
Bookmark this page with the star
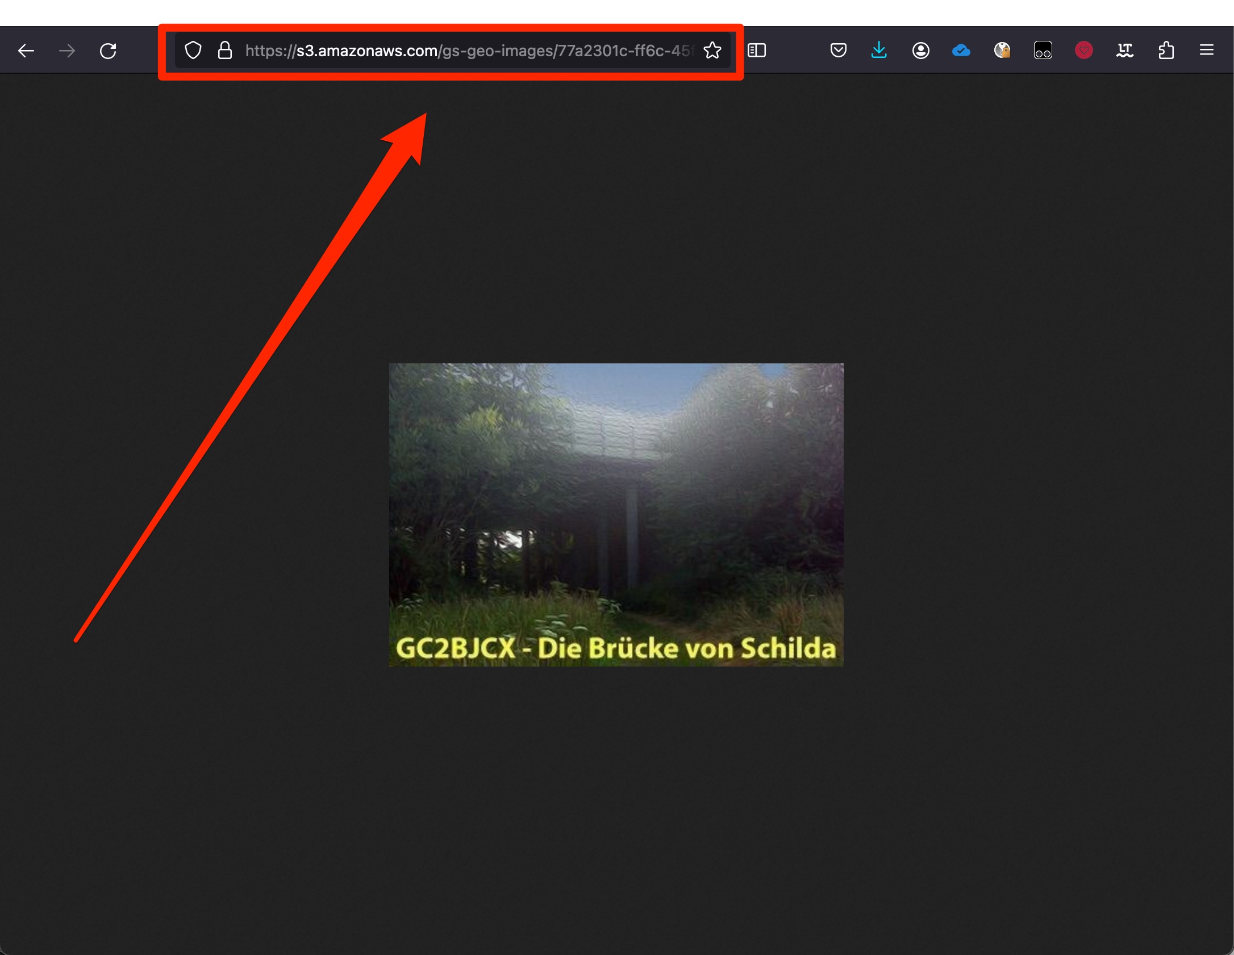tap(712, 51)
